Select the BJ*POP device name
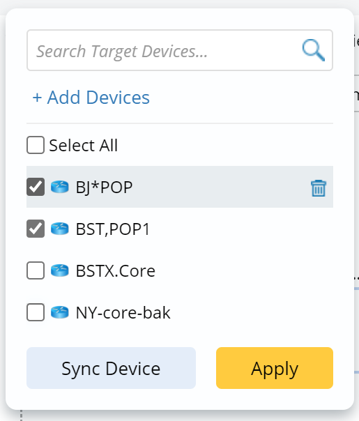This screenshot has width=359, height=421. click(104, 187)
